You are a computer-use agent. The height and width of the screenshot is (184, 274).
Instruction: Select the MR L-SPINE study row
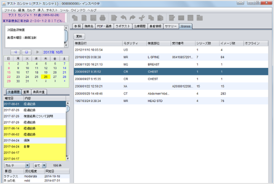pos(171,57)
